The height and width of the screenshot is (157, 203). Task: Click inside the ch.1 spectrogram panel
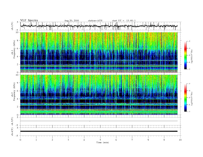pos(99,52)
